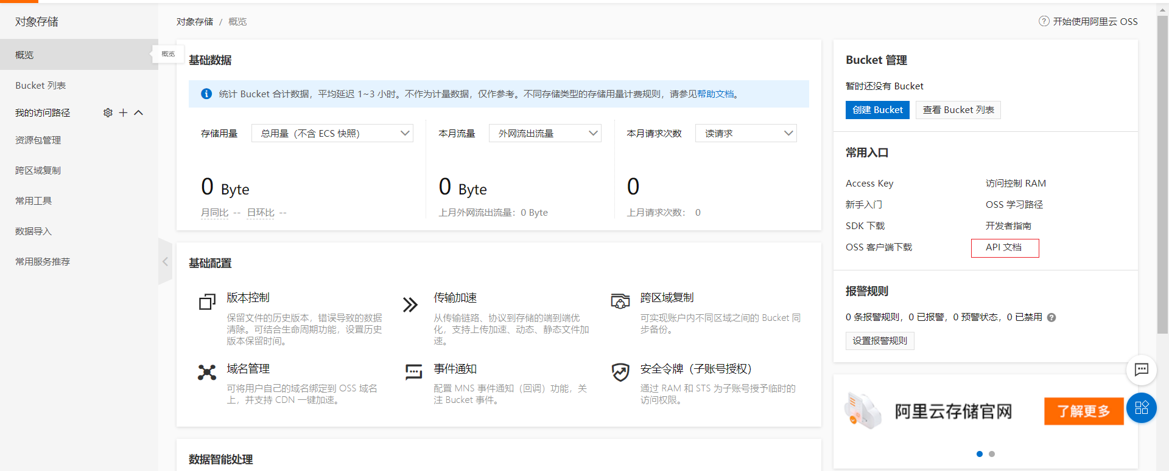Click 创建 Bucket button
The width and height of the screenshot is (1169, 471).
(x=877, y=110)
